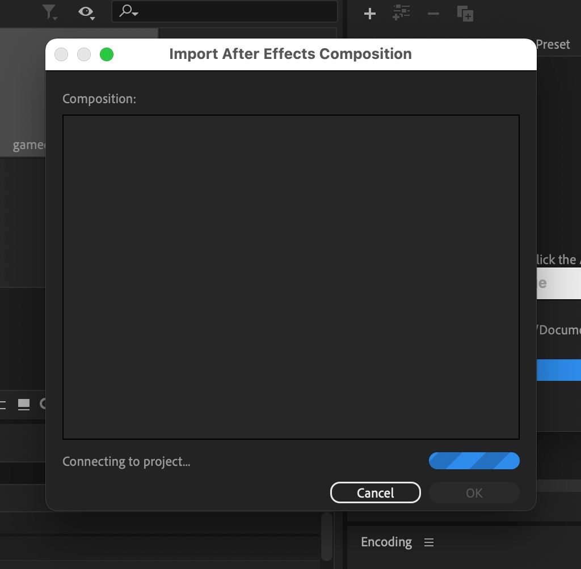Add a source with the plus icon
Viewport: 581px width, 569px height.
click(x=370, y=14)
